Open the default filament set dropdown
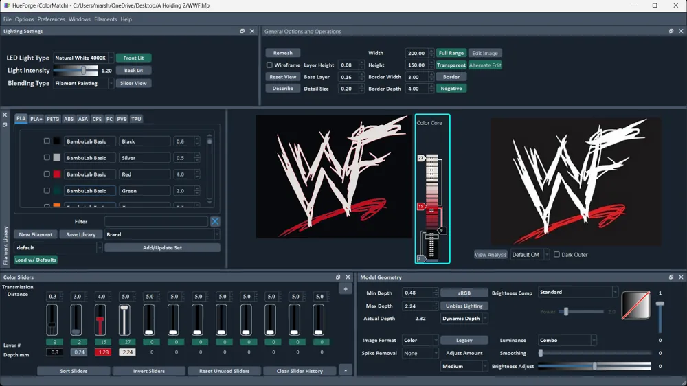This screenshot has width=687, height=386. pyautogui.click(x=58, y=247)
